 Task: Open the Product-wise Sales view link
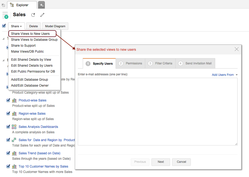[32, 100]
